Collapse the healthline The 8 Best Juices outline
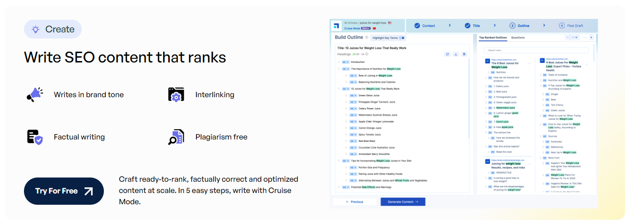The image size is (633, 224). click(530, 63)
